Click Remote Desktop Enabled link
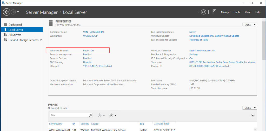The height and width of the screenshot is (131, 266). pyautogui.click(x=87, y=58)
